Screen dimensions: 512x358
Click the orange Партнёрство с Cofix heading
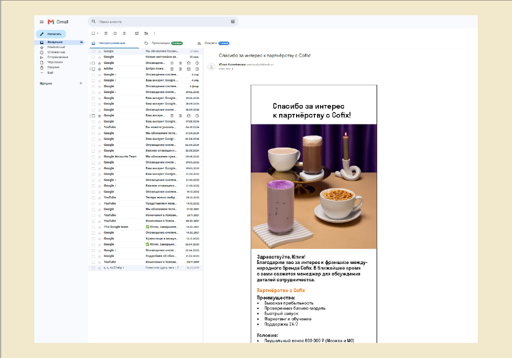(281, 290)
